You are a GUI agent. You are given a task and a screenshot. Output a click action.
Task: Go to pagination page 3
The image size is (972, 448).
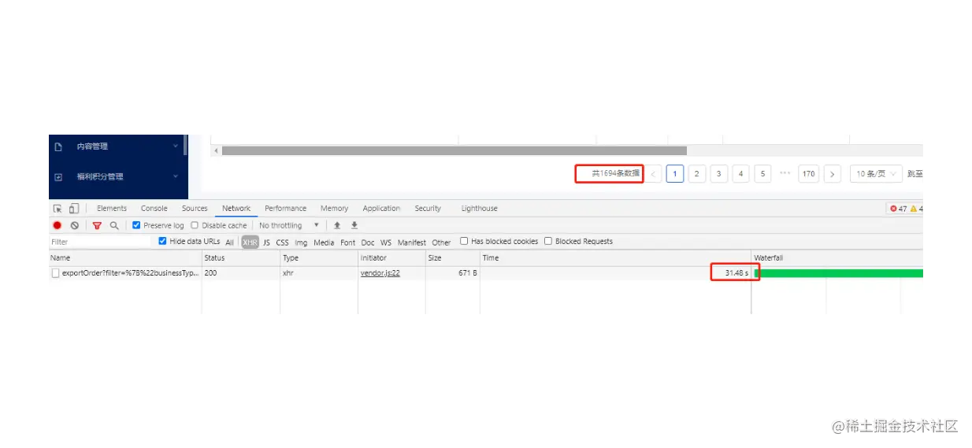(x=718, y=174)
